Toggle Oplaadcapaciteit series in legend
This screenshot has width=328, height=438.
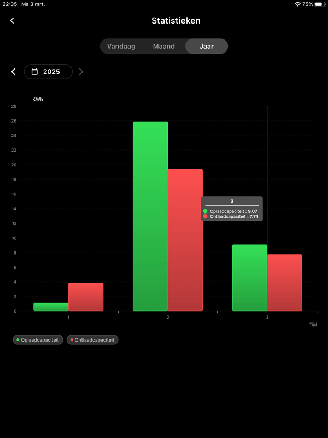point(38,340)
